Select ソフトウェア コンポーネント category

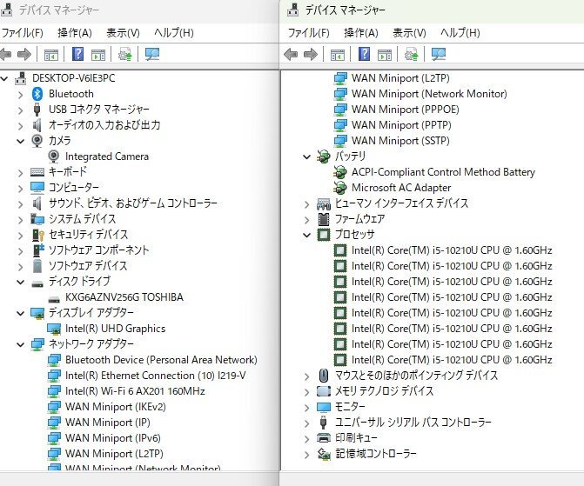[x=98, y=250]
